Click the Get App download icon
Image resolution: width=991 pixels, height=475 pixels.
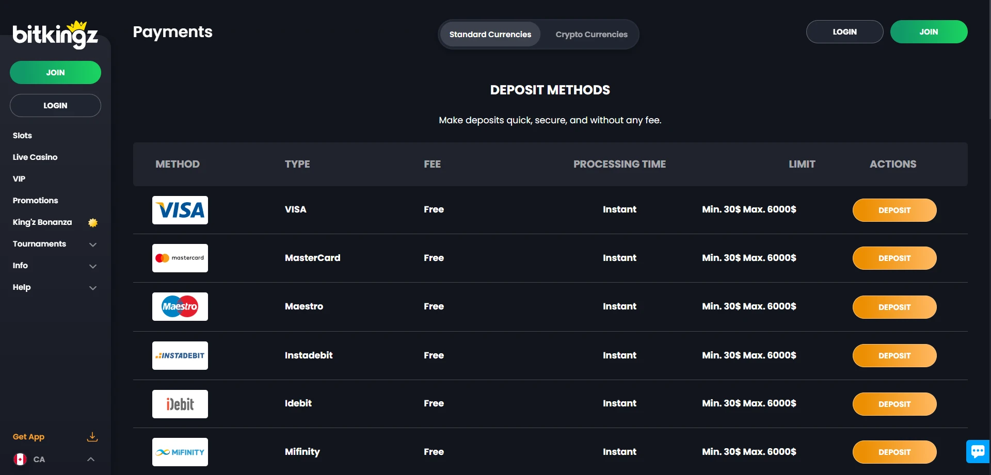(x=92, y=437)
